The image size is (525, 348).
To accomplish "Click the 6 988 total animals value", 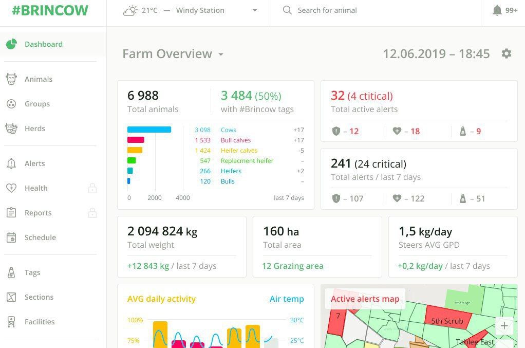I will 143,96.
